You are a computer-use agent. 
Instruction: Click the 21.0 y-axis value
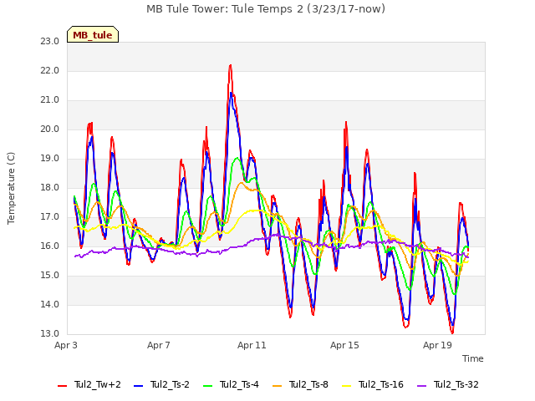pos(50,100)
